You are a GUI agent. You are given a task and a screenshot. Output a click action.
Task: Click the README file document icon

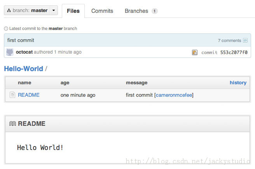(x=12, y=95)
